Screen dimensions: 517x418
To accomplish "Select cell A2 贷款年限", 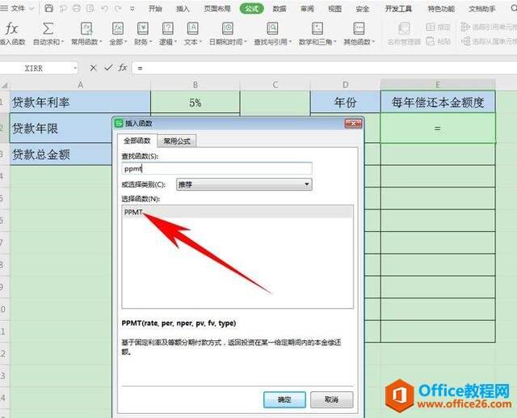I will [61, 129].
